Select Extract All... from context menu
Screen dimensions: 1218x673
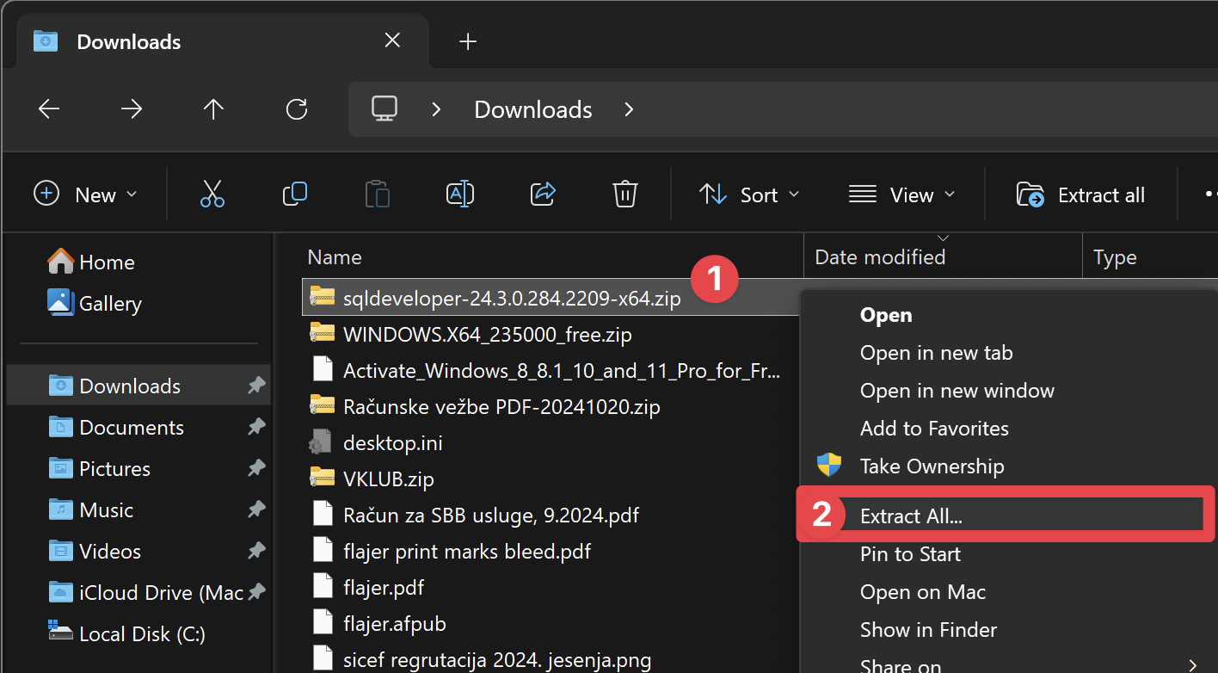911,516
